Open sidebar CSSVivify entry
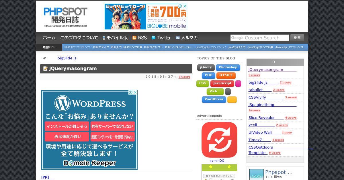 tap(266, 97)
